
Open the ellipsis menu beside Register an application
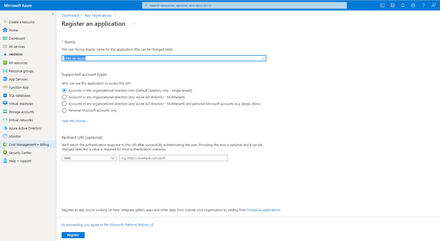tap(134, 24)
